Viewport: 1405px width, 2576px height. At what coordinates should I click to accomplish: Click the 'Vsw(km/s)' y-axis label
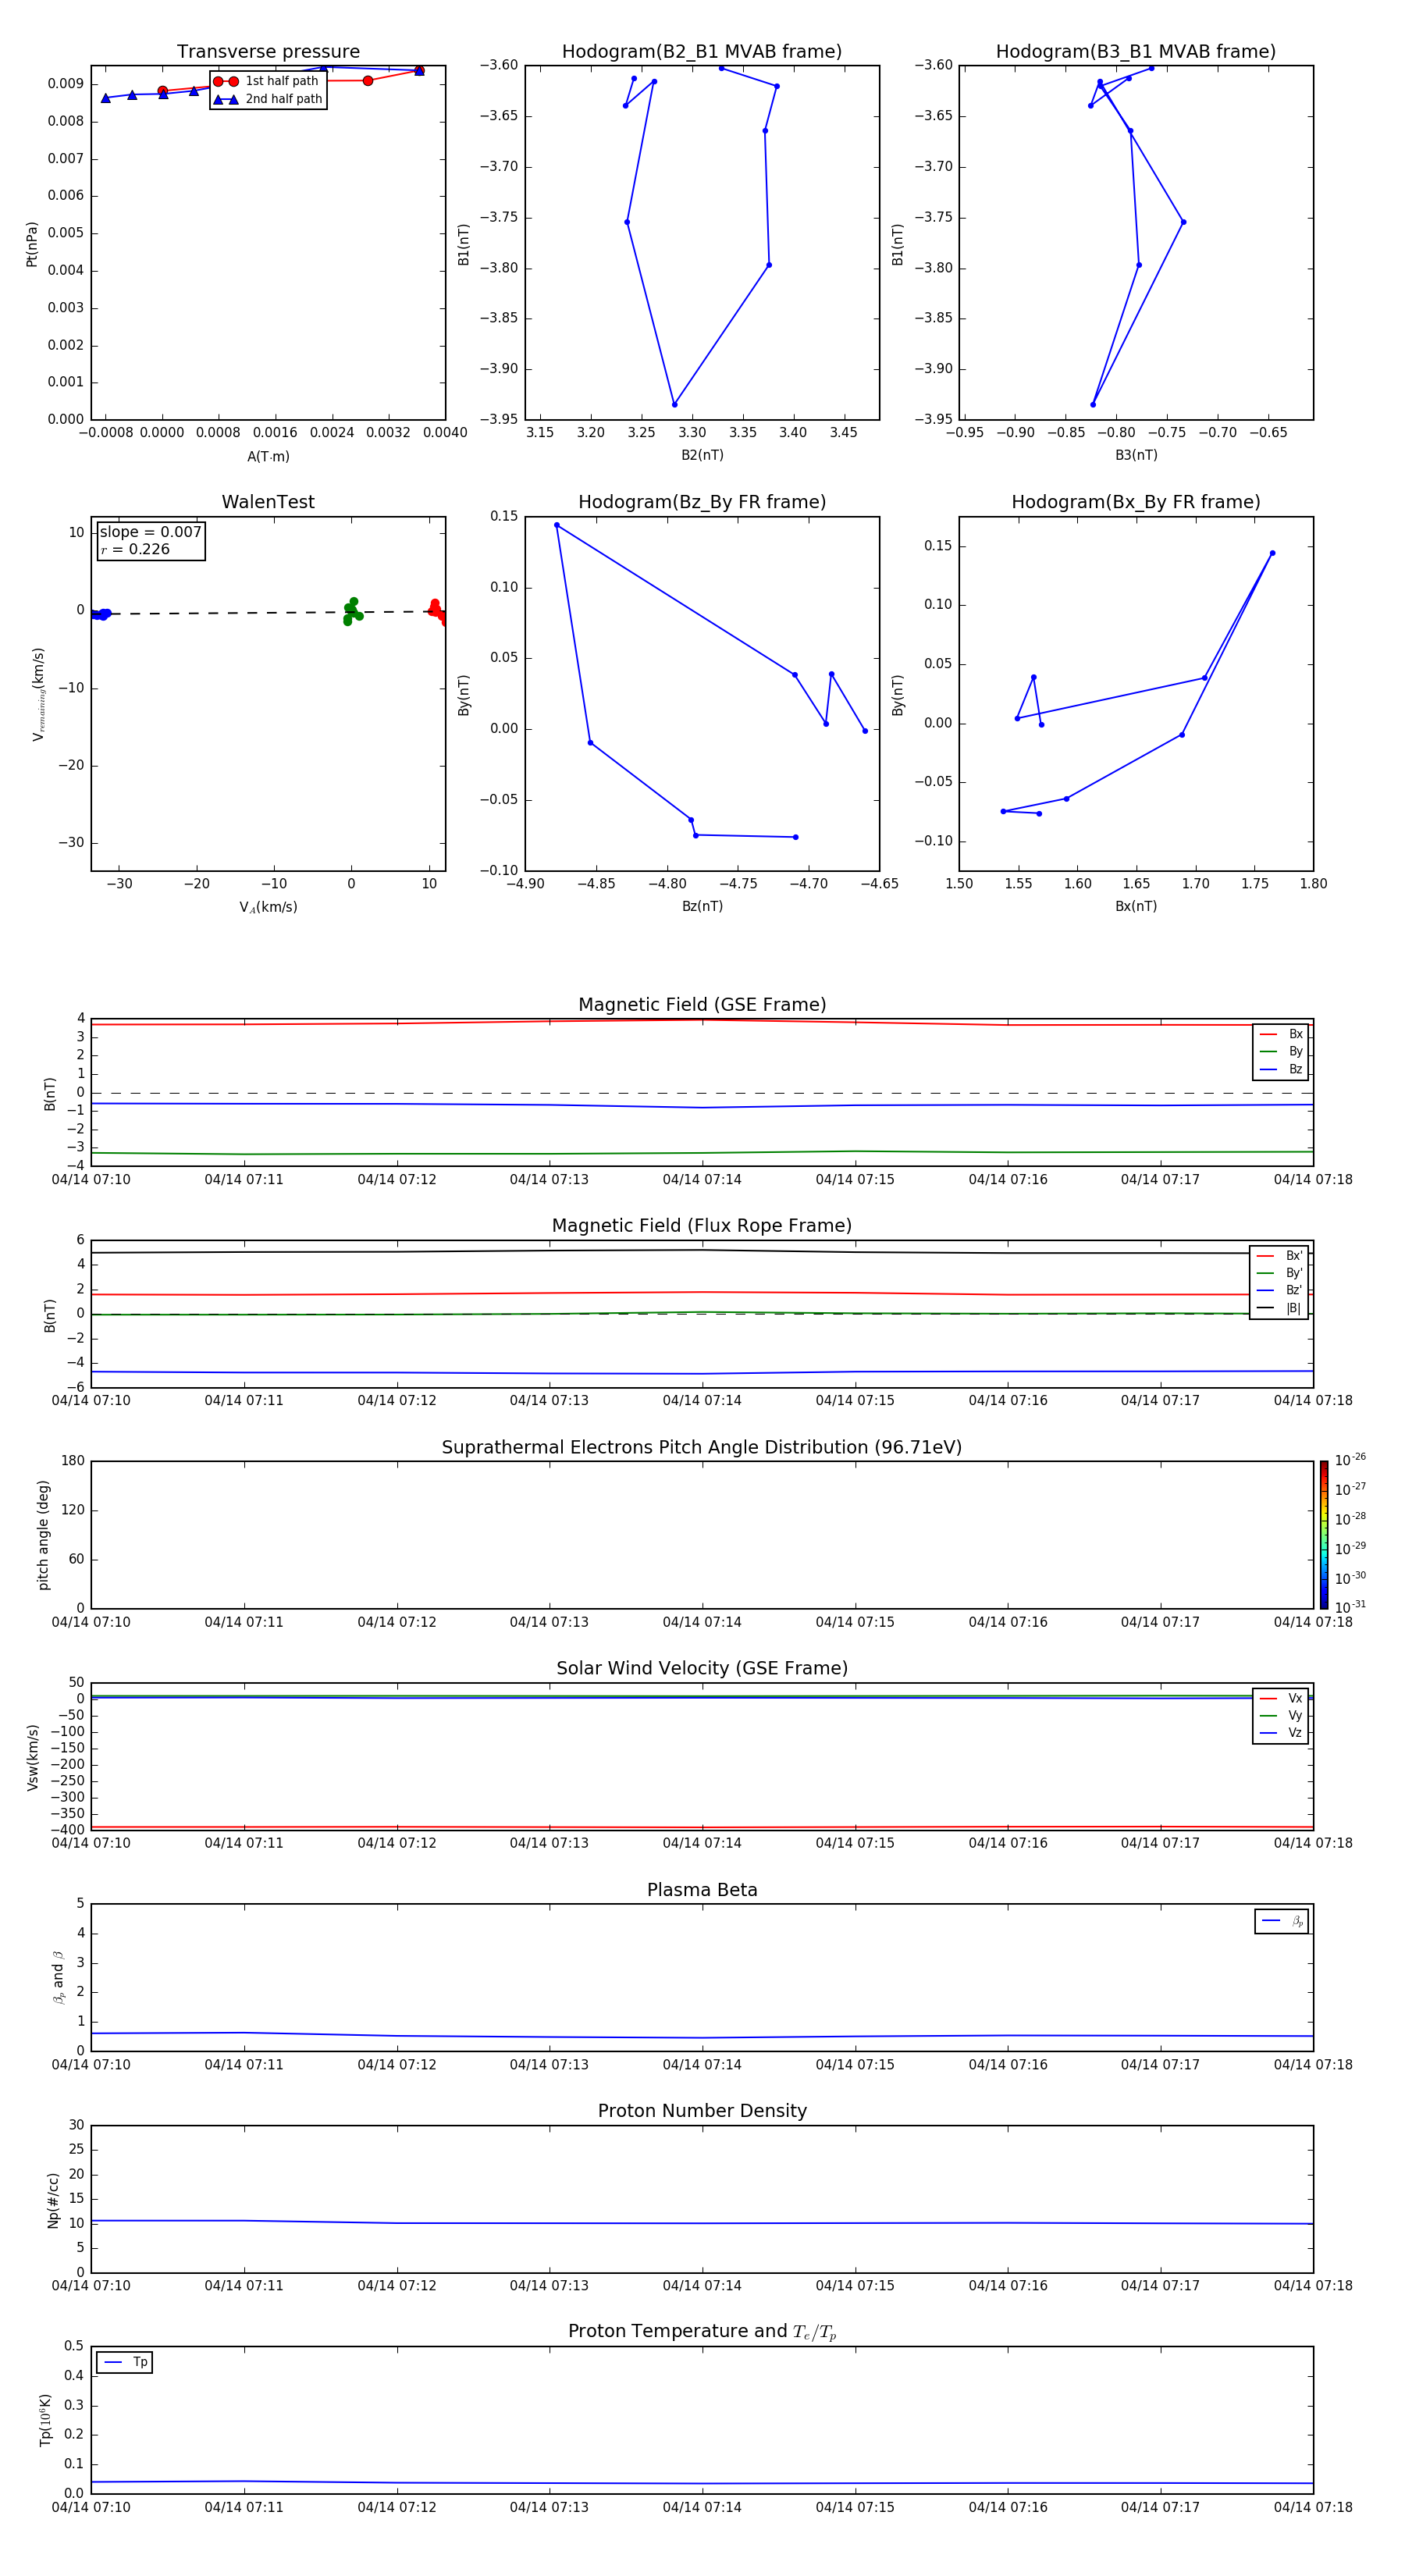tap(32, 1757)
